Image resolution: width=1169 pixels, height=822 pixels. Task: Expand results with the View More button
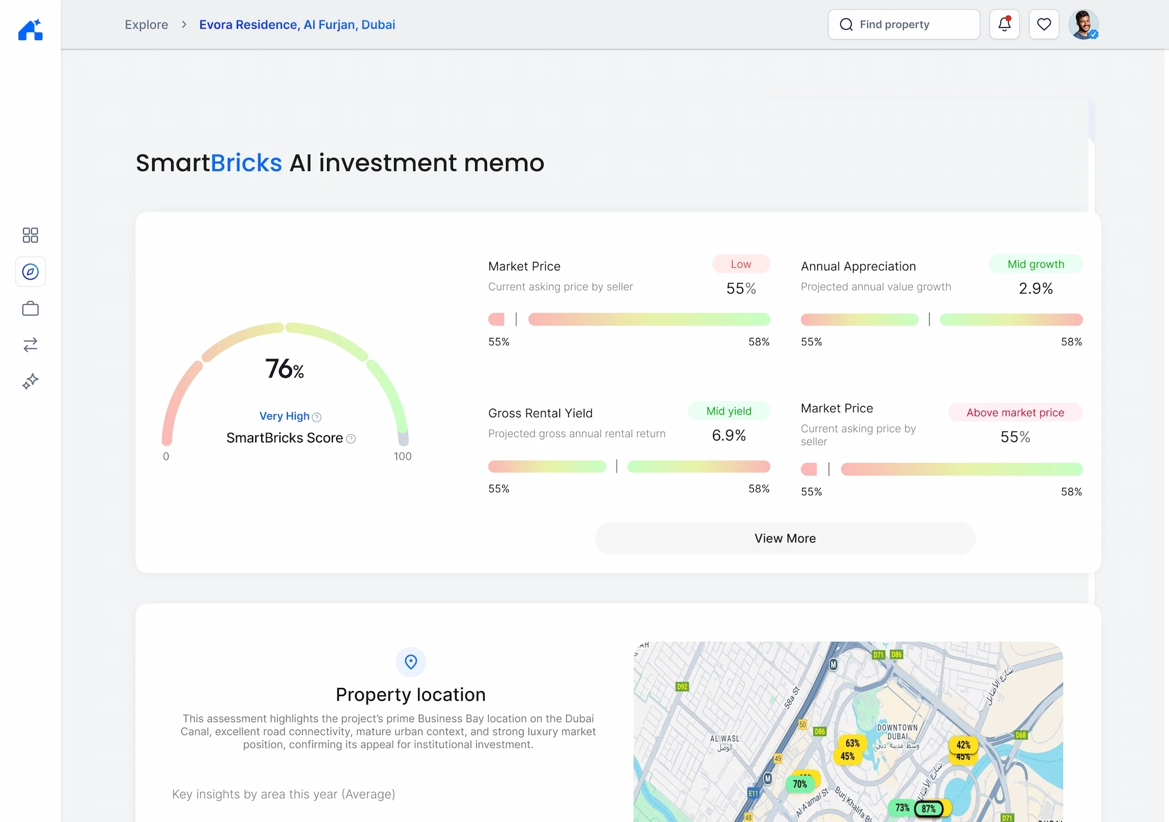(785, 538)
